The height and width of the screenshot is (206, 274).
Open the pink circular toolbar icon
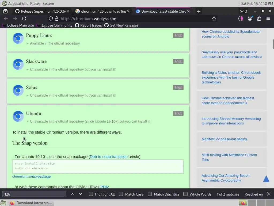point(241,19)
